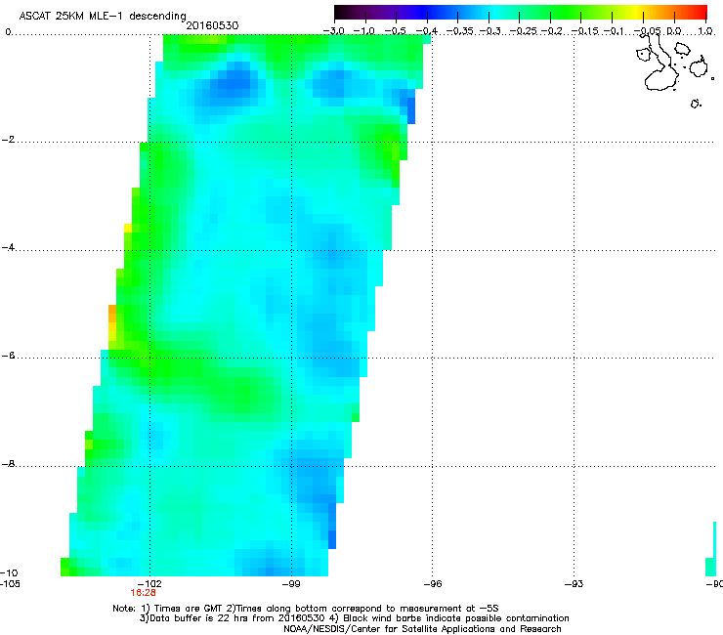This screenshot has height=635, width=723.
Task: Click the colorbar label -3.0
Action: coord(333,31)
